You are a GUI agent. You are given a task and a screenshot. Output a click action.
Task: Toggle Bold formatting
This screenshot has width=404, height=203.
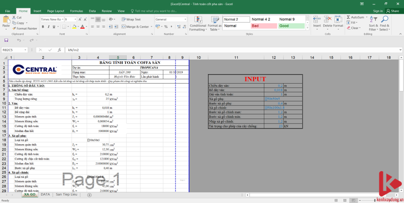(43, 27)
